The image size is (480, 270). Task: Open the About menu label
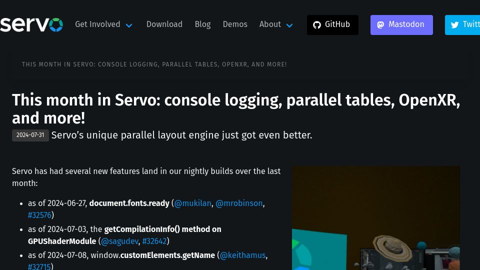coord(270,24)
